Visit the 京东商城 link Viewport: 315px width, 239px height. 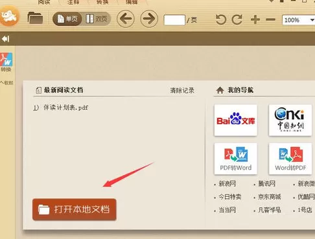(270, 197)
